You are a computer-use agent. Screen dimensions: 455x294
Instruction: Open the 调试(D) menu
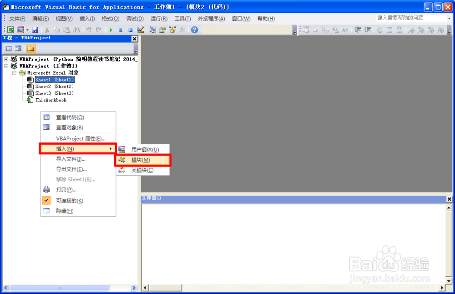pos(135,19)
